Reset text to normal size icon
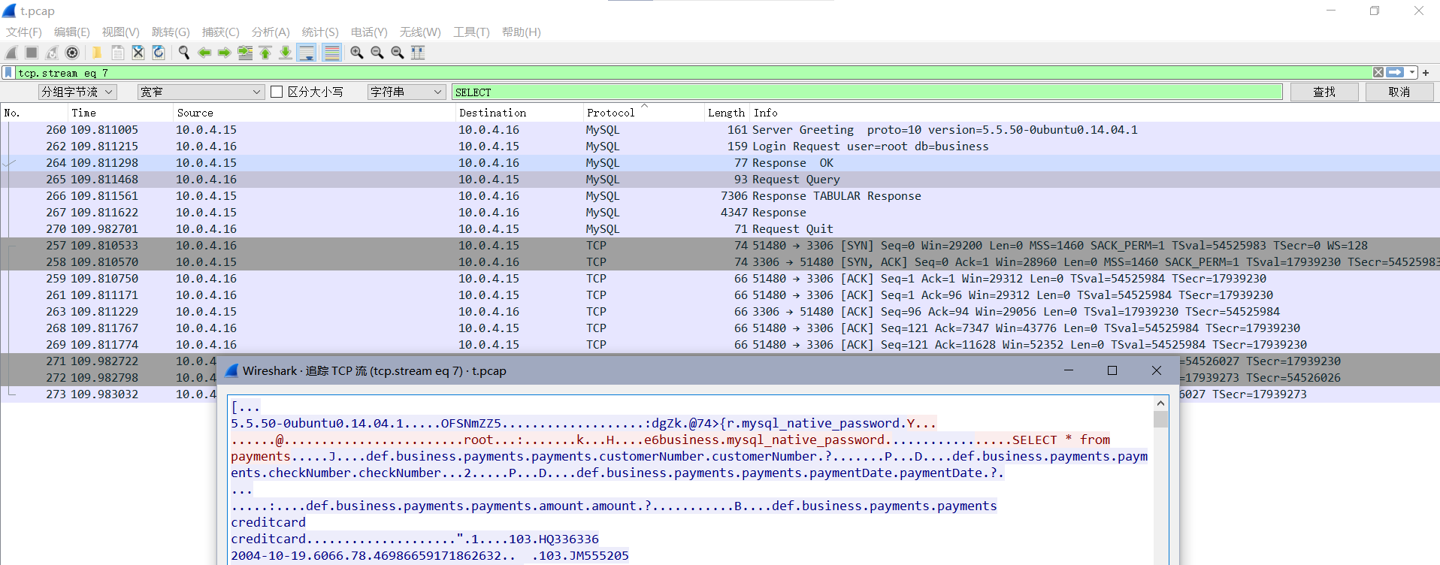1440x565 pixels. pyautogui.click(x=398, y=53)
